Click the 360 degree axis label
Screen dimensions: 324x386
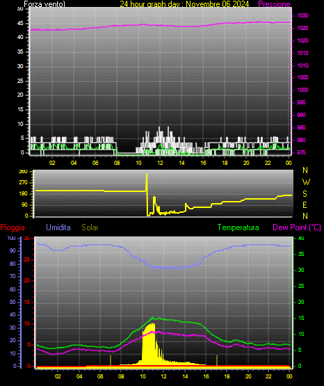pyautogui.click(x=23, y=172)
